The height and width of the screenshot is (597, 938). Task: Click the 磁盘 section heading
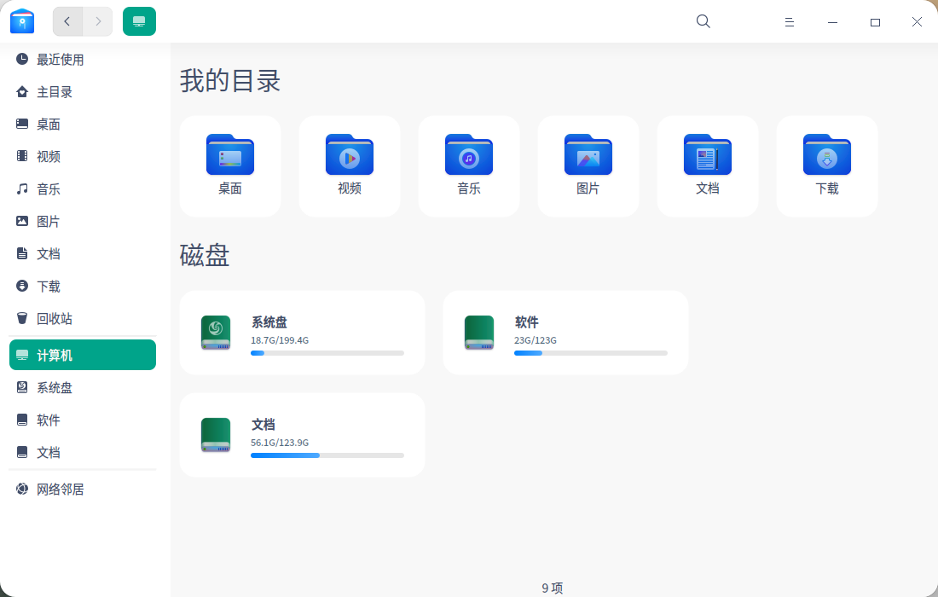pyautogui.click(x=205, y=255)
